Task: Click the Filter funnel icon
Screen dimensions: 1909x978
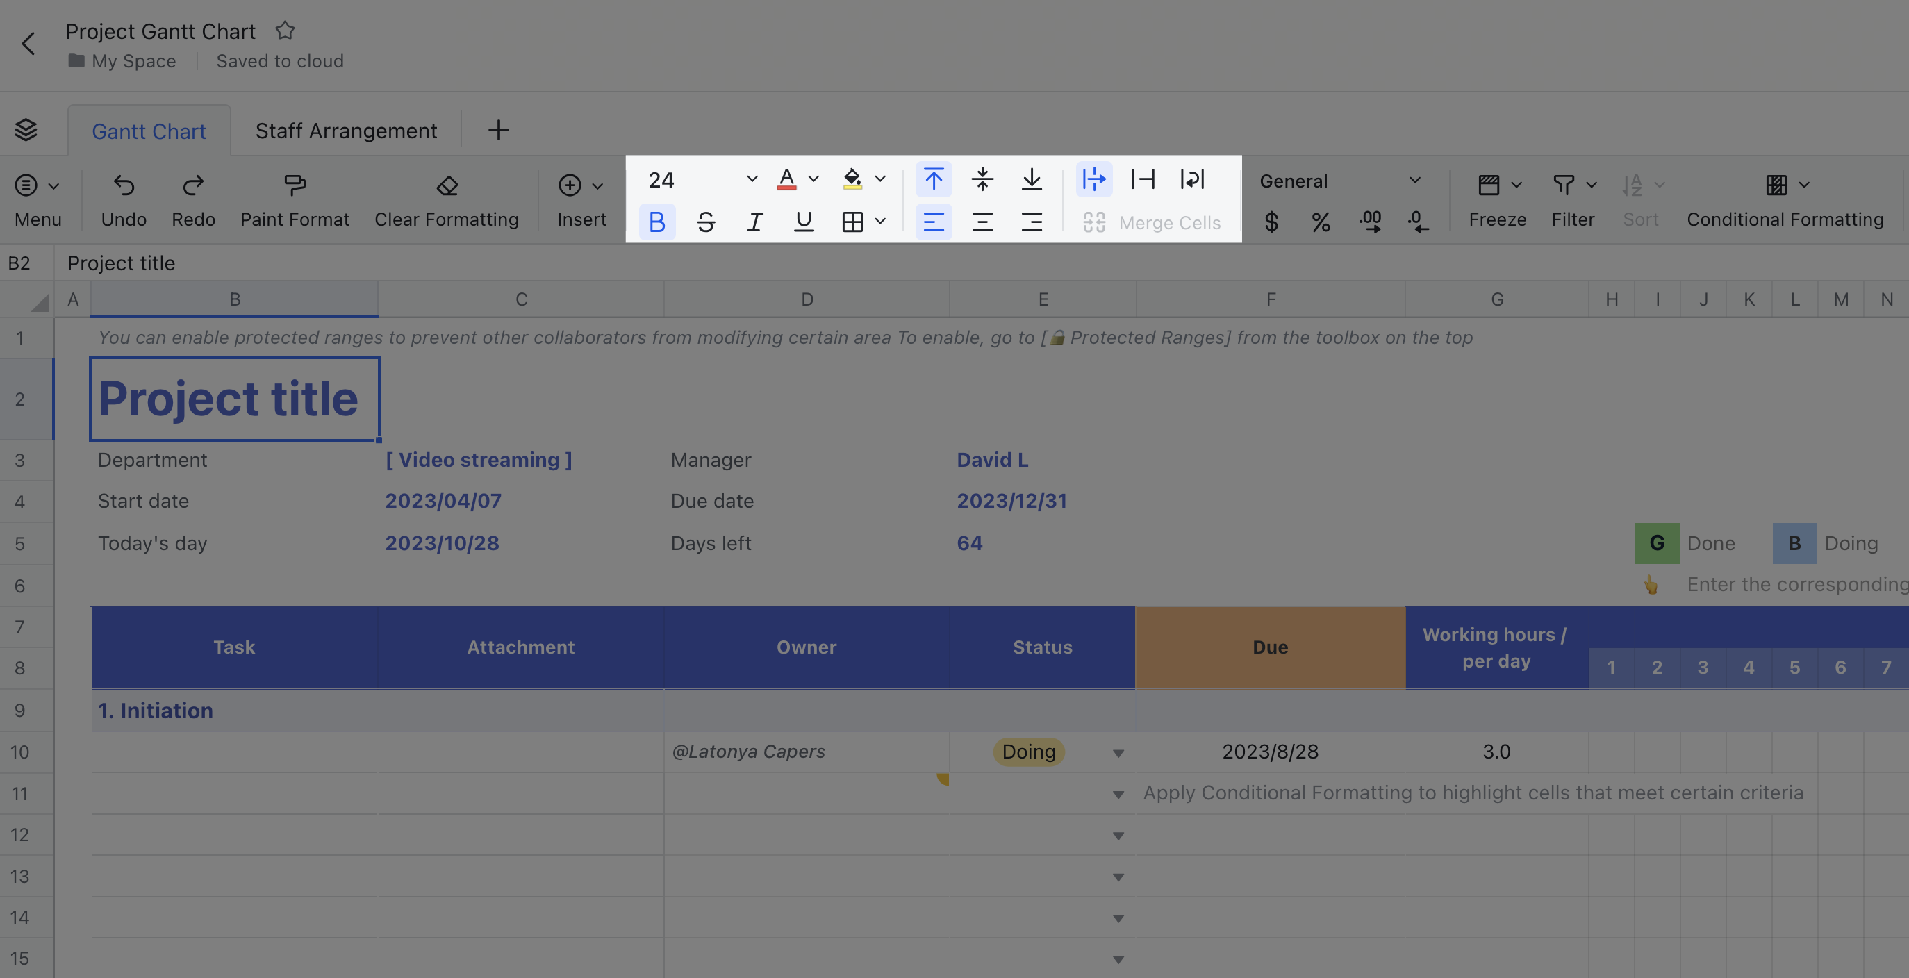Action: click(1563, 185)
